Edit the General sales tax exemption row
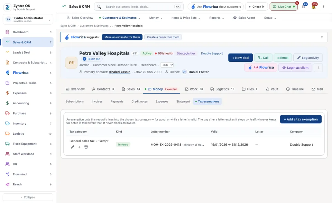 [x=72, y=147]
